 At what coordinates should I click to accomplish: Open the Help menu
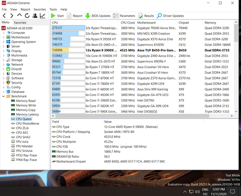click(64, 9)
